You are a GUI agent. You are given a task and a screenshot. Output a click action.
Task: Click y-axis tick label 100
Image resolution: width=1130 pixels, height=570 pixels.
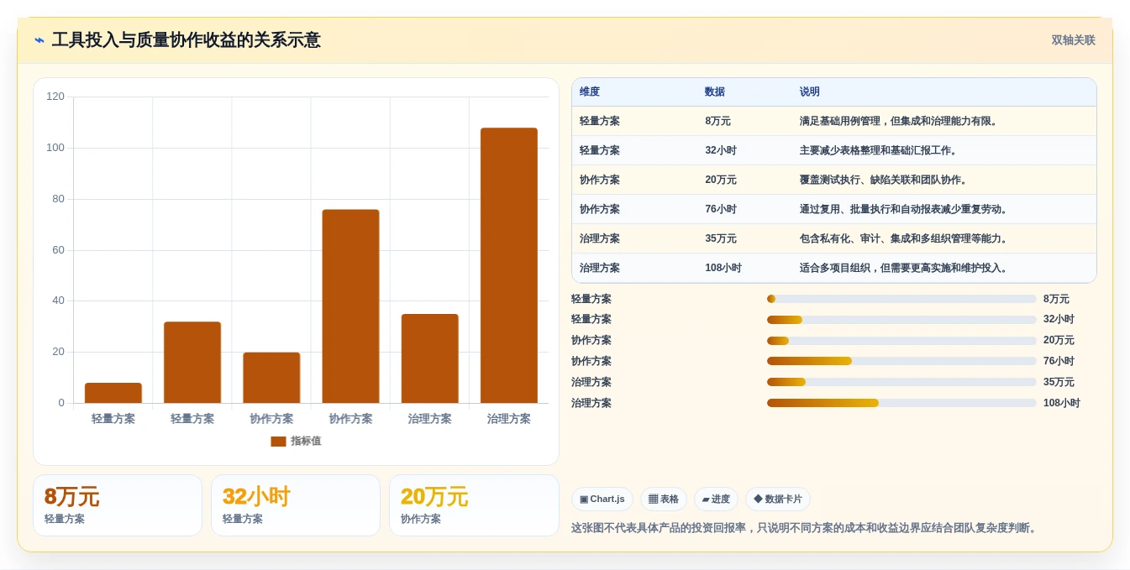tap(55, 148)
